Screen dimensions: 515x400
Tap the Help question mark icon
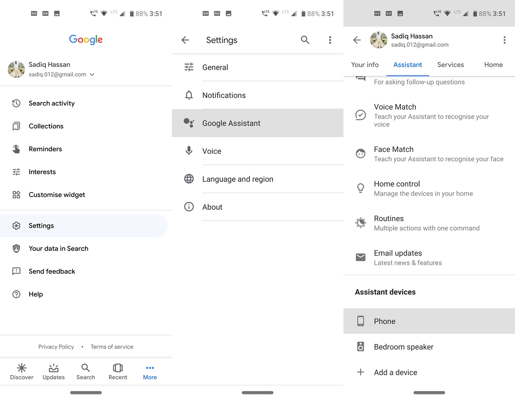tap(16, 294)
